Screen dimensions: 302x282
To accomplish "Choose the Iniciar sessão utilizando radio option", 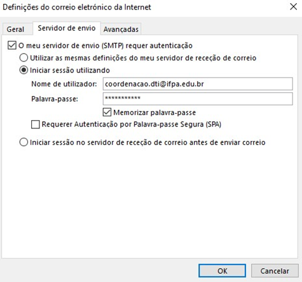I will pyautogui.click(x=24, y=70).
